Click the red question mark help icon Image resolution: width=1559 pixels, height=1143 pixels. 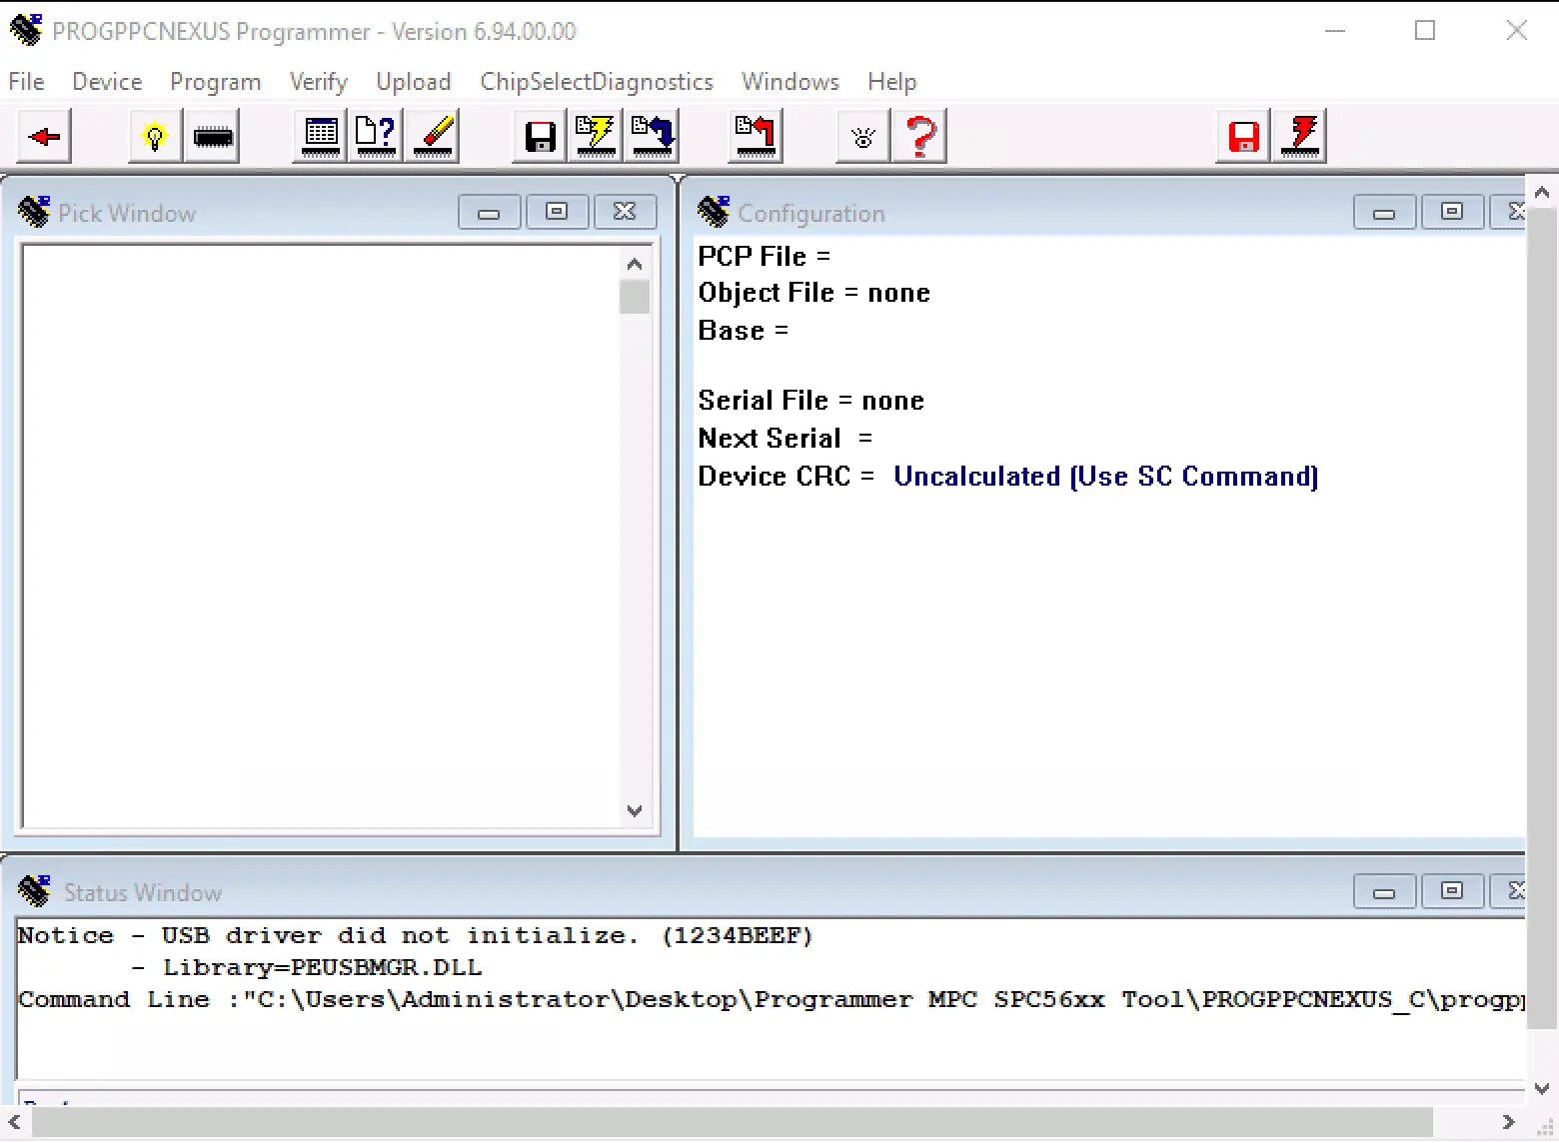[920, 136]
